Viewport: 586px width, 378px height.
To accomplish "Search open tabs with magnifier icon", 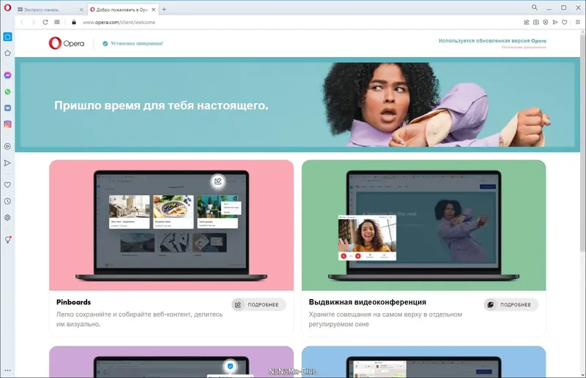I will click(535, 7).
